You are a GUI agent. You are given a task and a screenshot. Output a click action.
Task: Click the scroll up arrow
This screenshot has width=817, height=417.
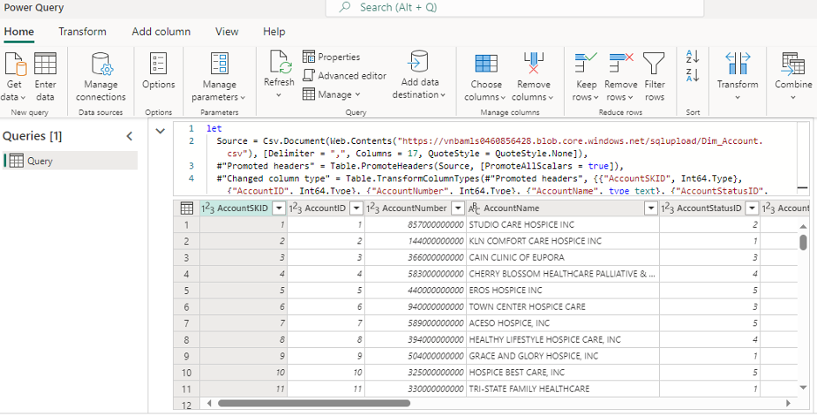click(x=803, y=226)
